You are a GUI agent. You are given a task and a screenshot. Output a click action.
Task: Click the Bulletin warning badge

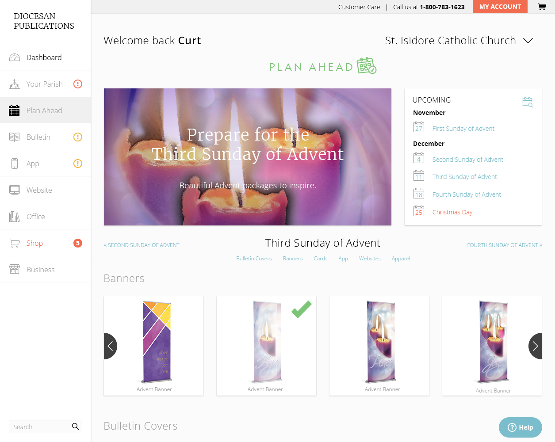[78, 137]
